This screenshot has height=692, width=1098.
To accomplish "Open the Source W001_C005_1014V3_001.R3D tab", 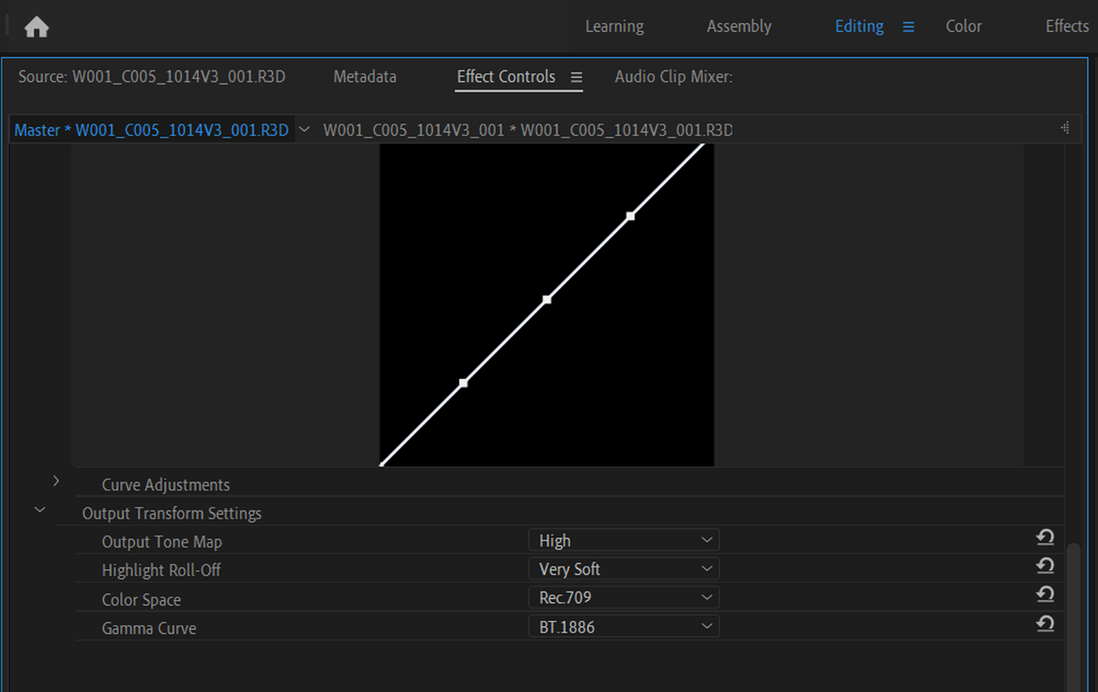I will [152, 77].
